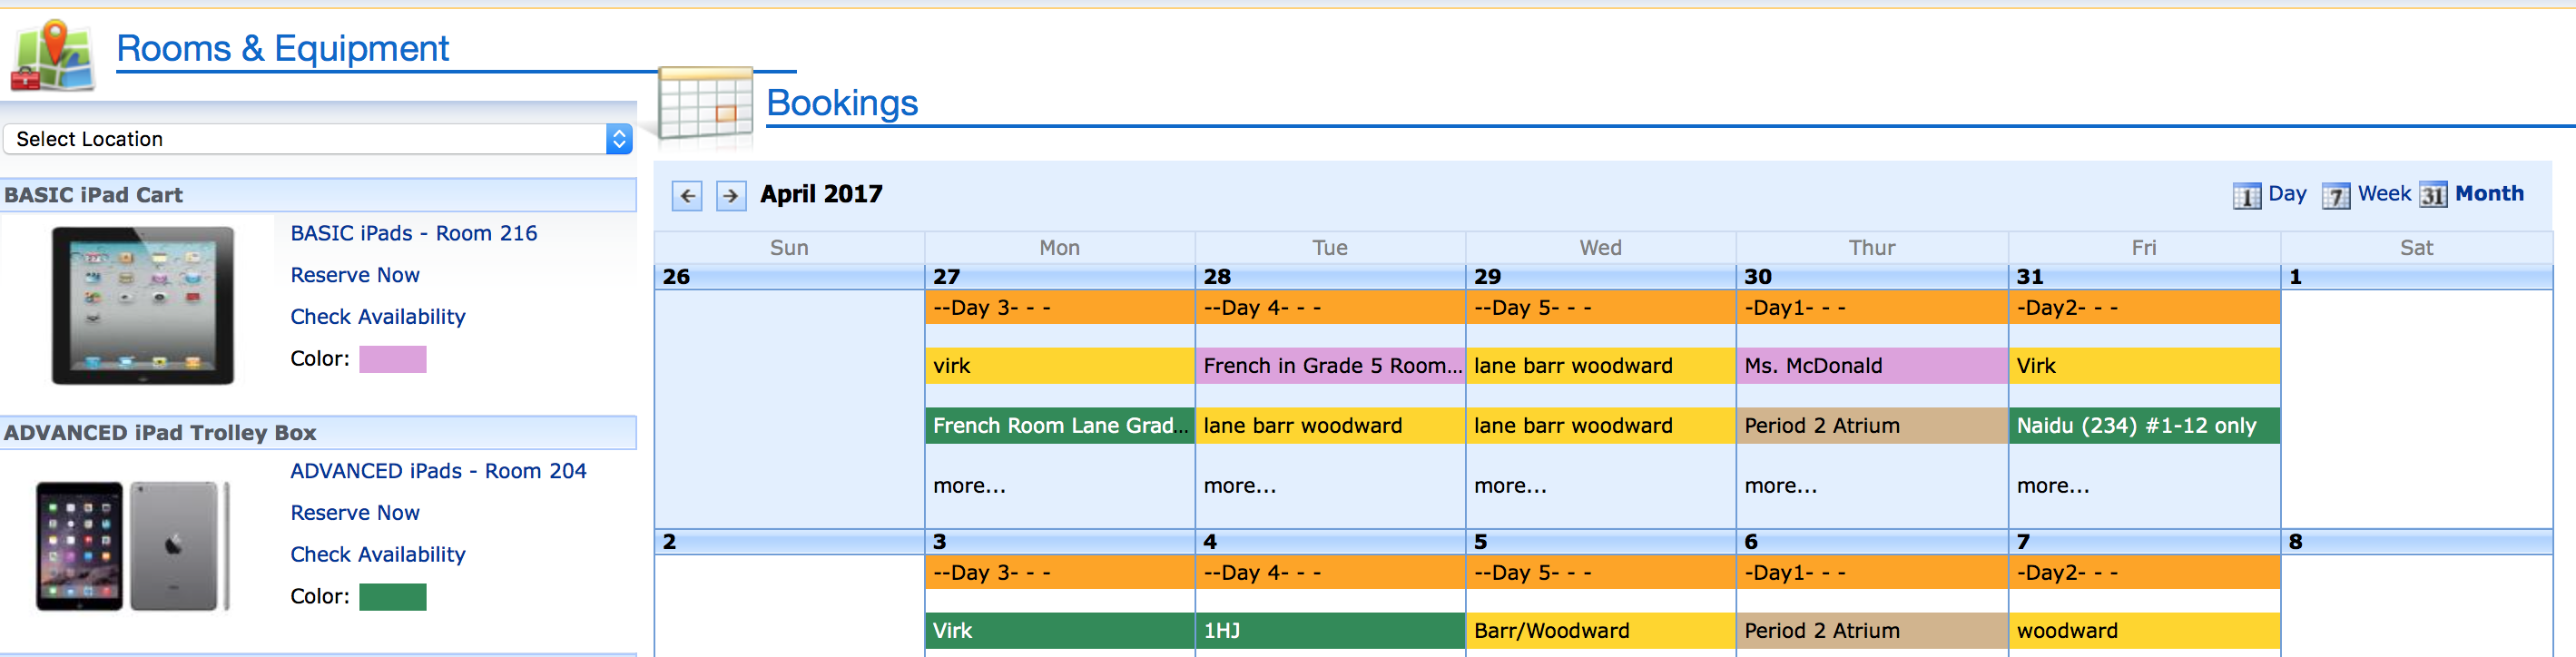Open the Select Location dropdown
Screen dimensions: 2576x657
[x=318, y=139]
